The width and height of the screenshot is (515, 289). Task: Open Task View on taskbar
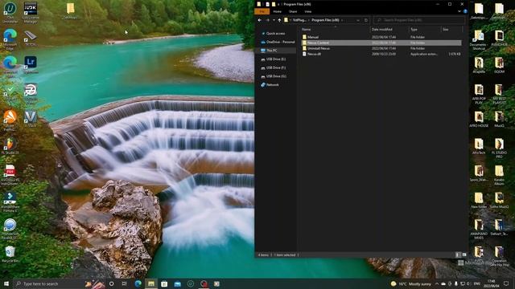[x=125, y=283]
